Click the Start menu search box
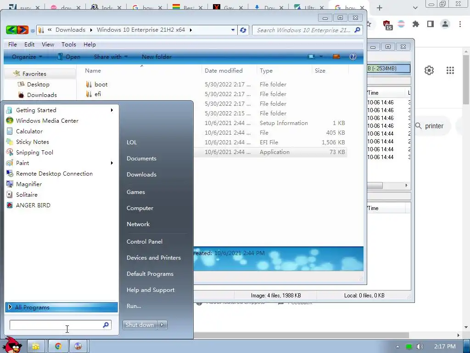This screenshot has height=353, width=470. pyautogui.click(x=60, y=325)
